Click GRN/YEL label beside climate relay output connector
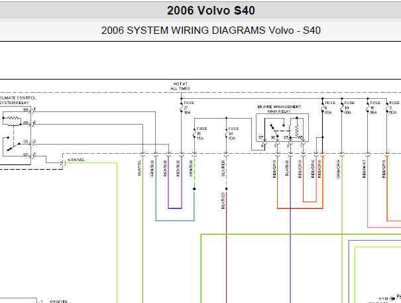Viewport: 401px width, 303px height. (x=76, y=160)
